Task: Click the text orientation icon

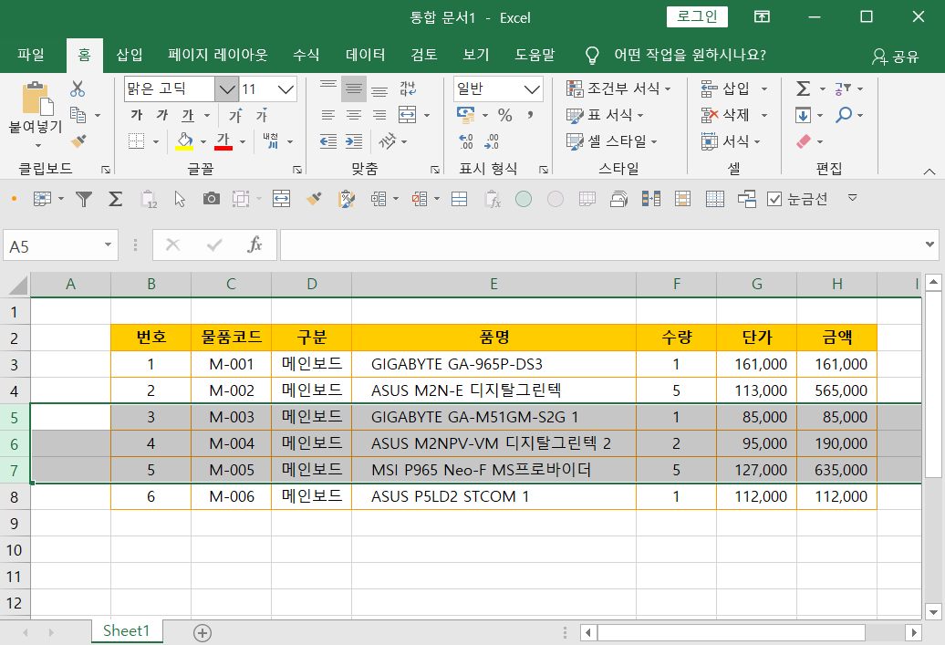Action: pyautogui.click(x=388, y=141)
